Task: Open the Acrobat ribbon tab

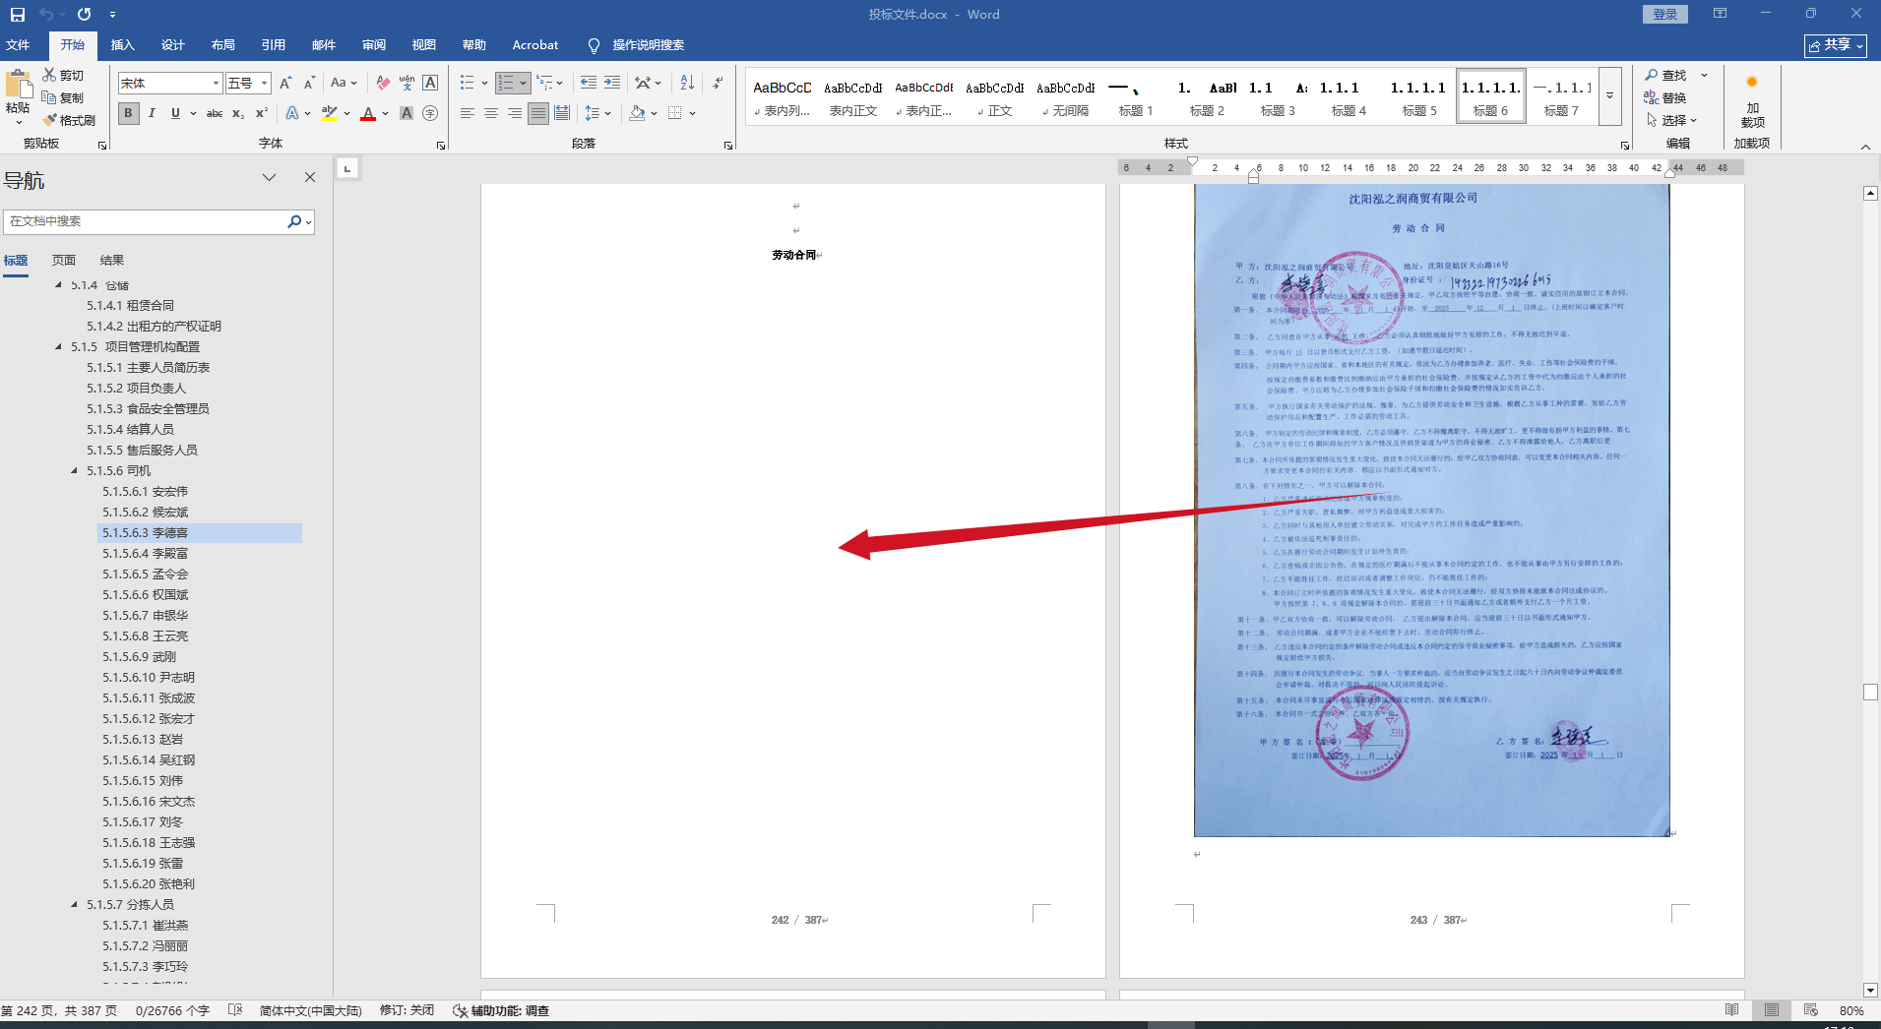Action: coord(535,45)
